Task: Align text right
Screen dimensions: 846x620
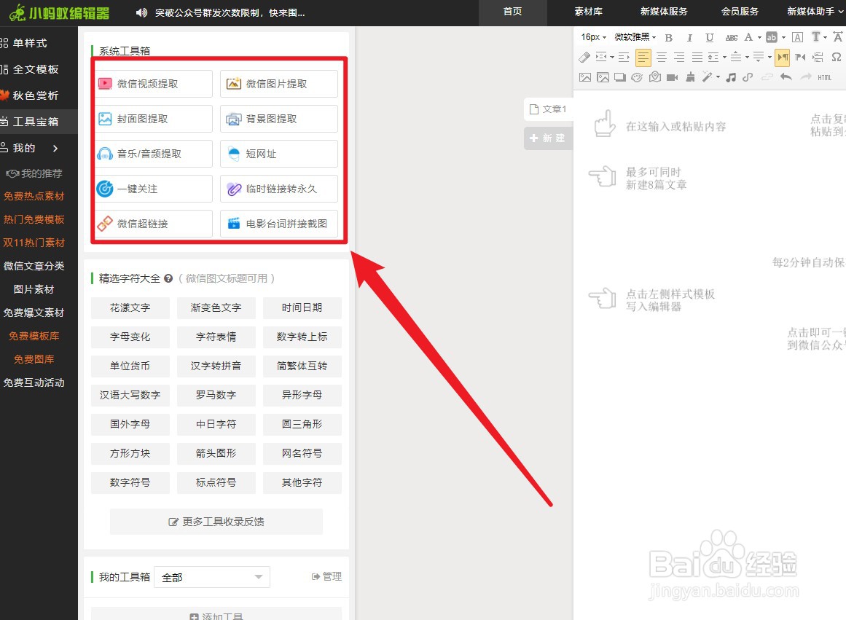Action: pos(679,57)
